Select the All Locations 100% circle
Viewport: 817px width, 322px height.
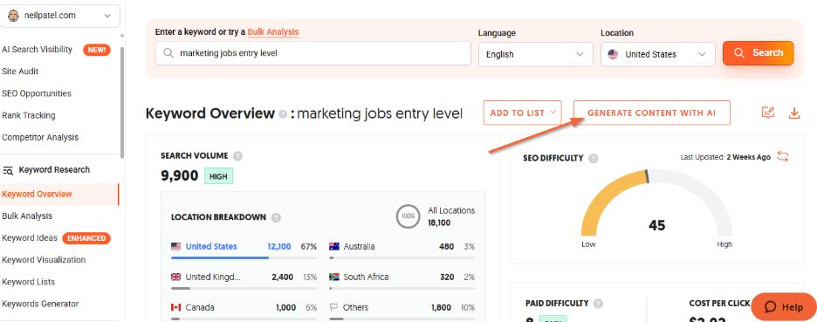(x=408, y=216)
